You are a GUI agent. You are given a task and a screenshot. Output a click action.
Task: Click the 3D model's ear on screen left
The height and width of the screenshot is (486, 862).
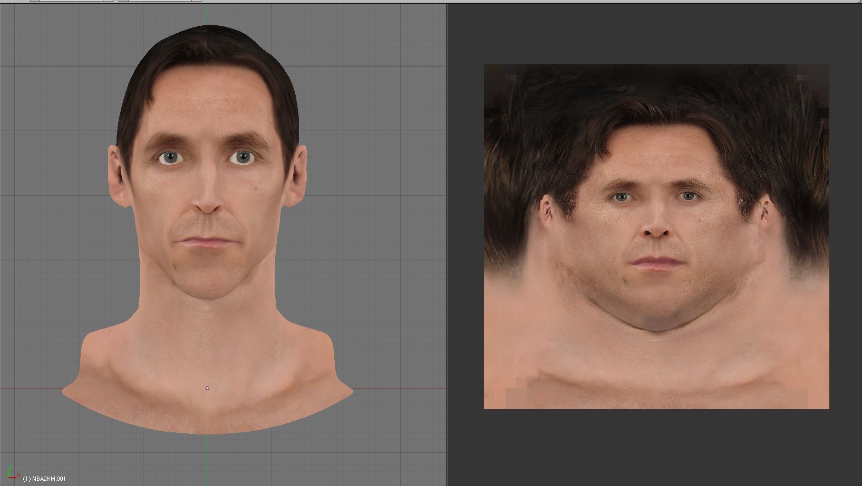click(x=117, y=176)
